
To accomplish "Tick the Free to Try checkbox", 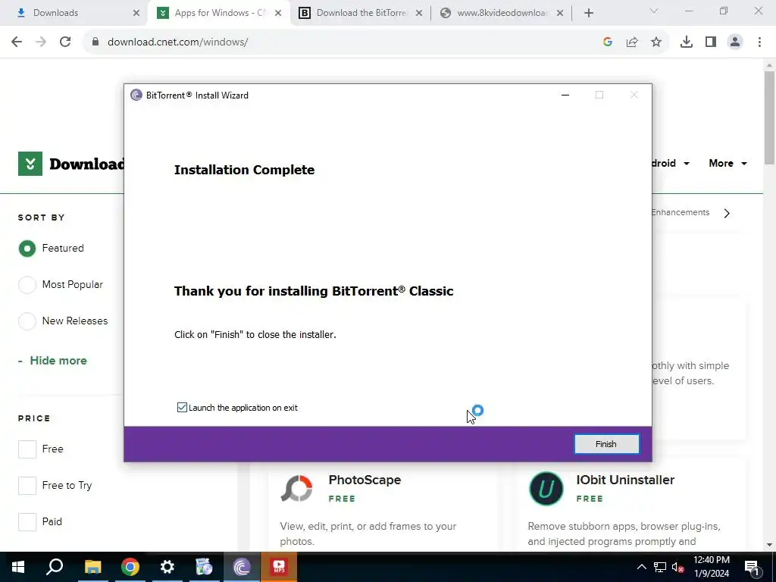I will [27, 485].
